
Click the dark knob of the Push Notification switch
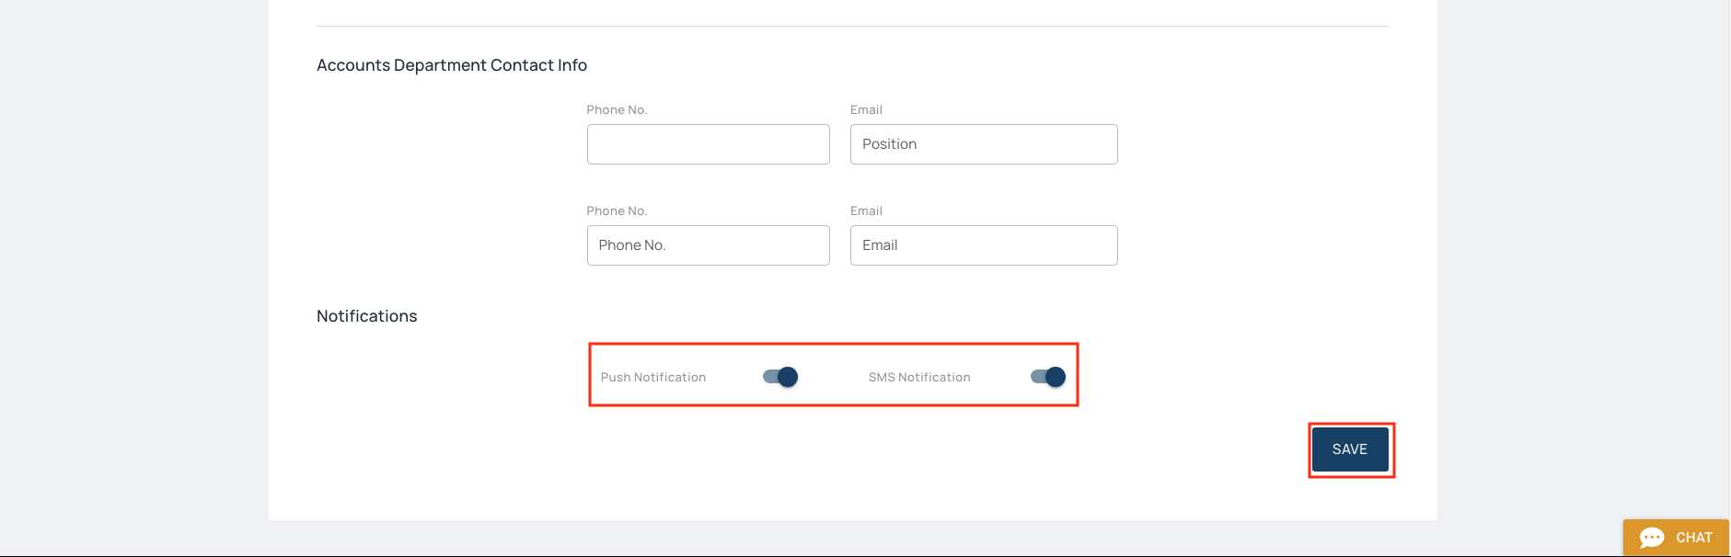(x=788, y=377)
